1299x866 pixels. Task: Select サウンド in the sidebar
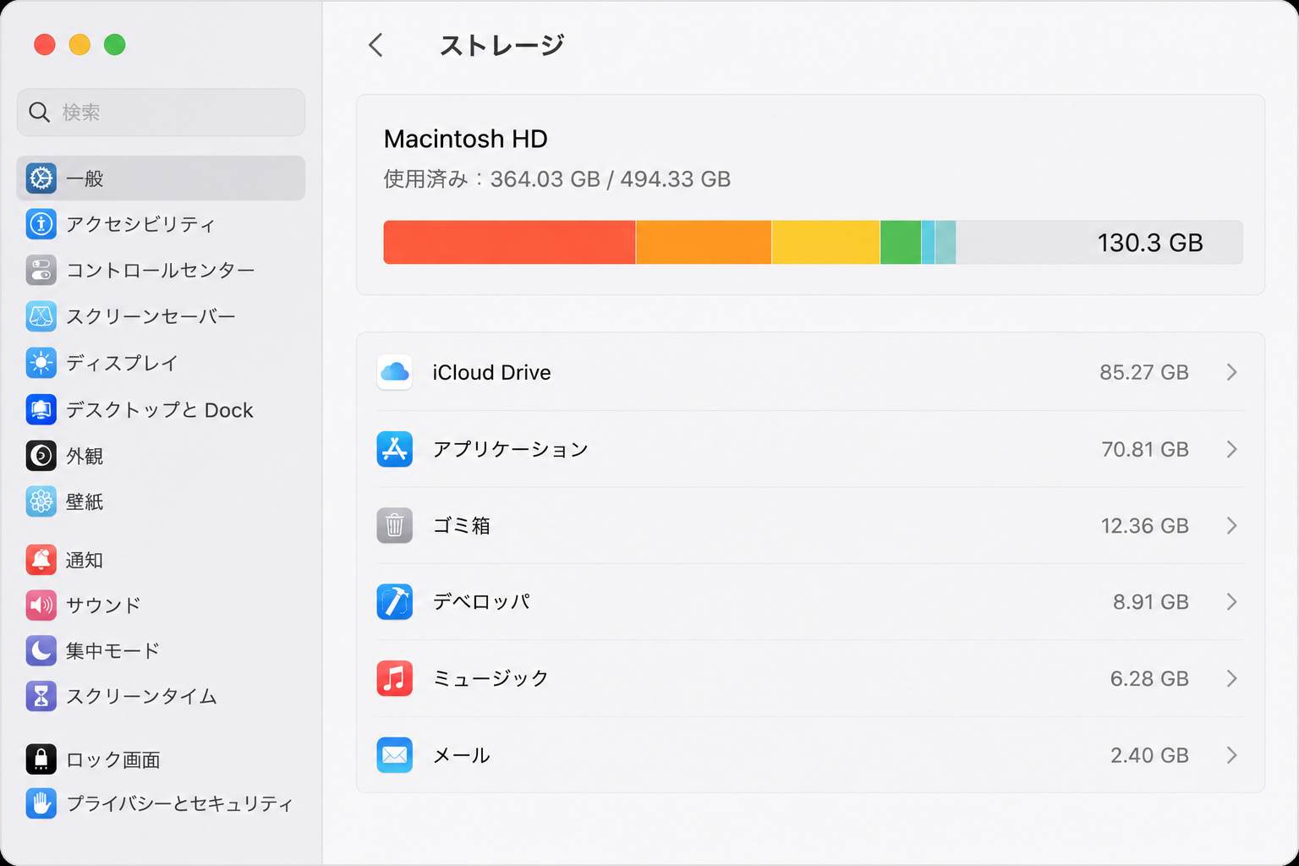point(161,606)
